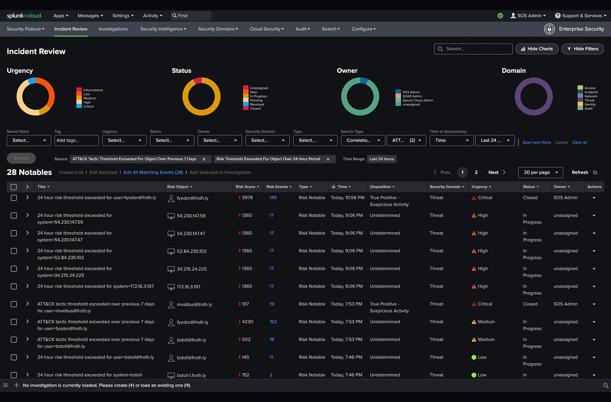Click system icon next to 172.16.3.197

[x=171, y=287]
